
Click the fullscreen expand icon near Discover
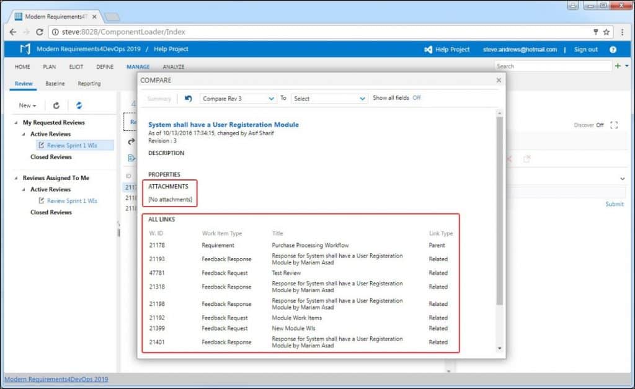tap(614, 125)
